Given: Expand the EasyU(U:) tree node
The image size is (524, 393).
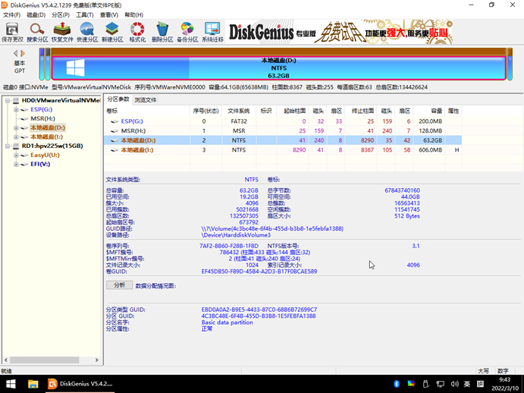Looking at the screenshot, I should pyautogui.click(x=16, y=155).
